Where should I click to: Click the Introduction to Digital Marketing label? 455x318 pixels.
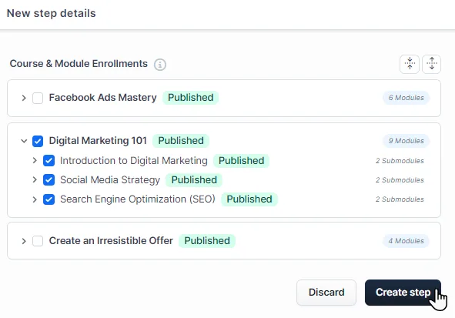coord(134,160)
